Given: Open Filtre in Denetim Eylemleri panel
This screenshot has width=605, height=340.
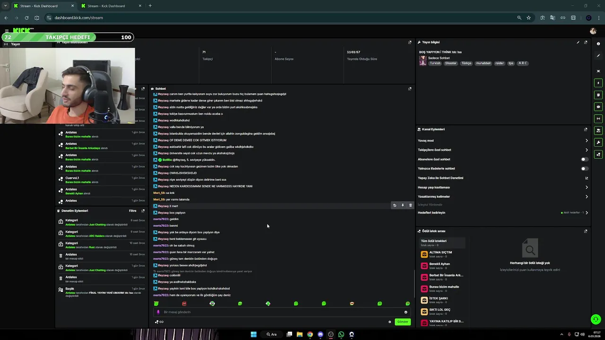Looking at the screenshot, I should (134, 211).
